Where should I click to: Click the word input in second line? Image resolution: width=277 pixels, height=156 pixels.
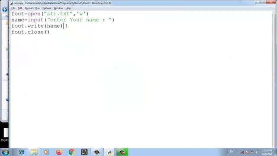tap(35, 20)
